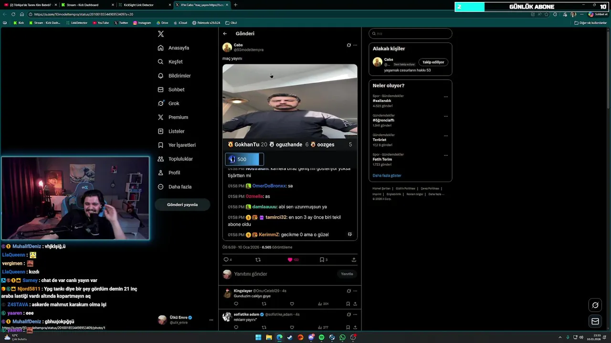Viewport: 611px width, 343px height.
Task: Reply to Kingslayer comment
Action: coord(236,303)
